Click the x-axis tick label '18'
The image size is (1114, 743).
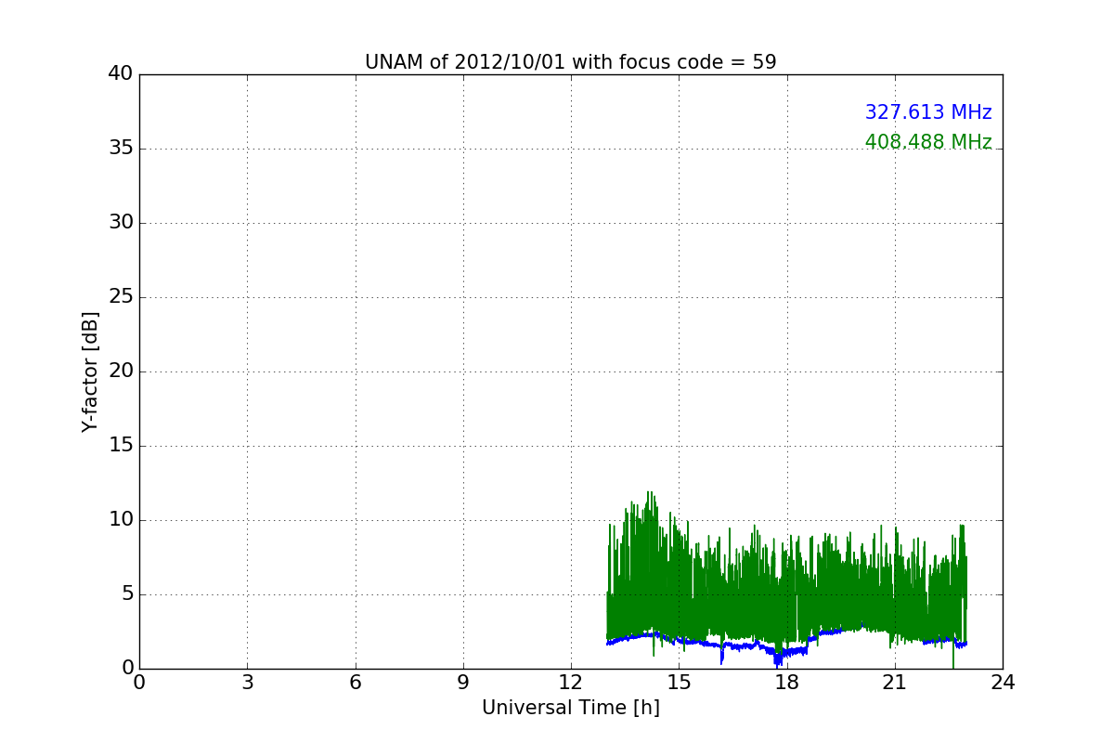tap(787, 683)
